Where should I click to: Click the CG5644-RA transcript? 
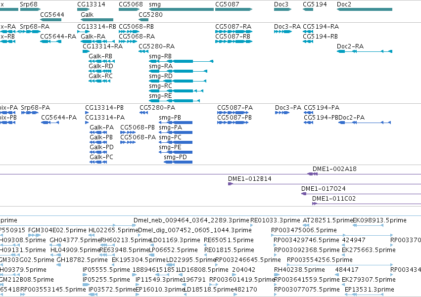click(x=51, y=42)
